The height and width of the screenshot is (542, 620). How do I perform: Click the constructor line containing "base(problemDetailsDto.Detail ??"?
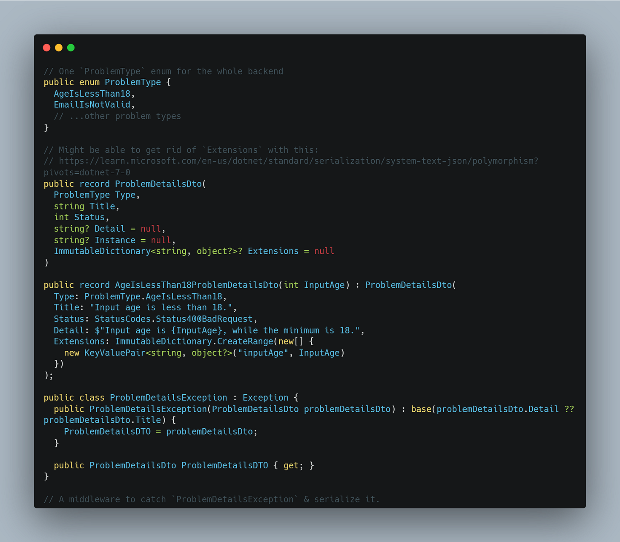pyautogui.click(x=314, y=409)
